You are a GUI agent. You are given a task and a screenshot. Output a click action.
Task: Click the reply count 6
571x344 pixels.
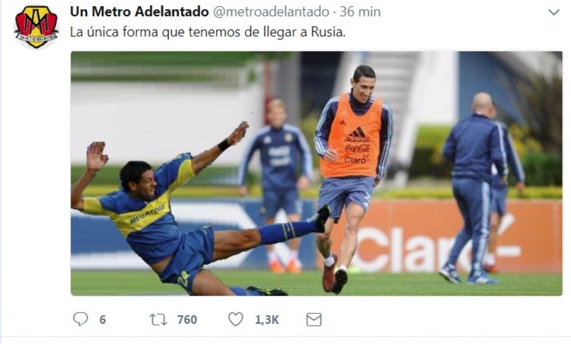pyautogui.click(x=102, y=320)
